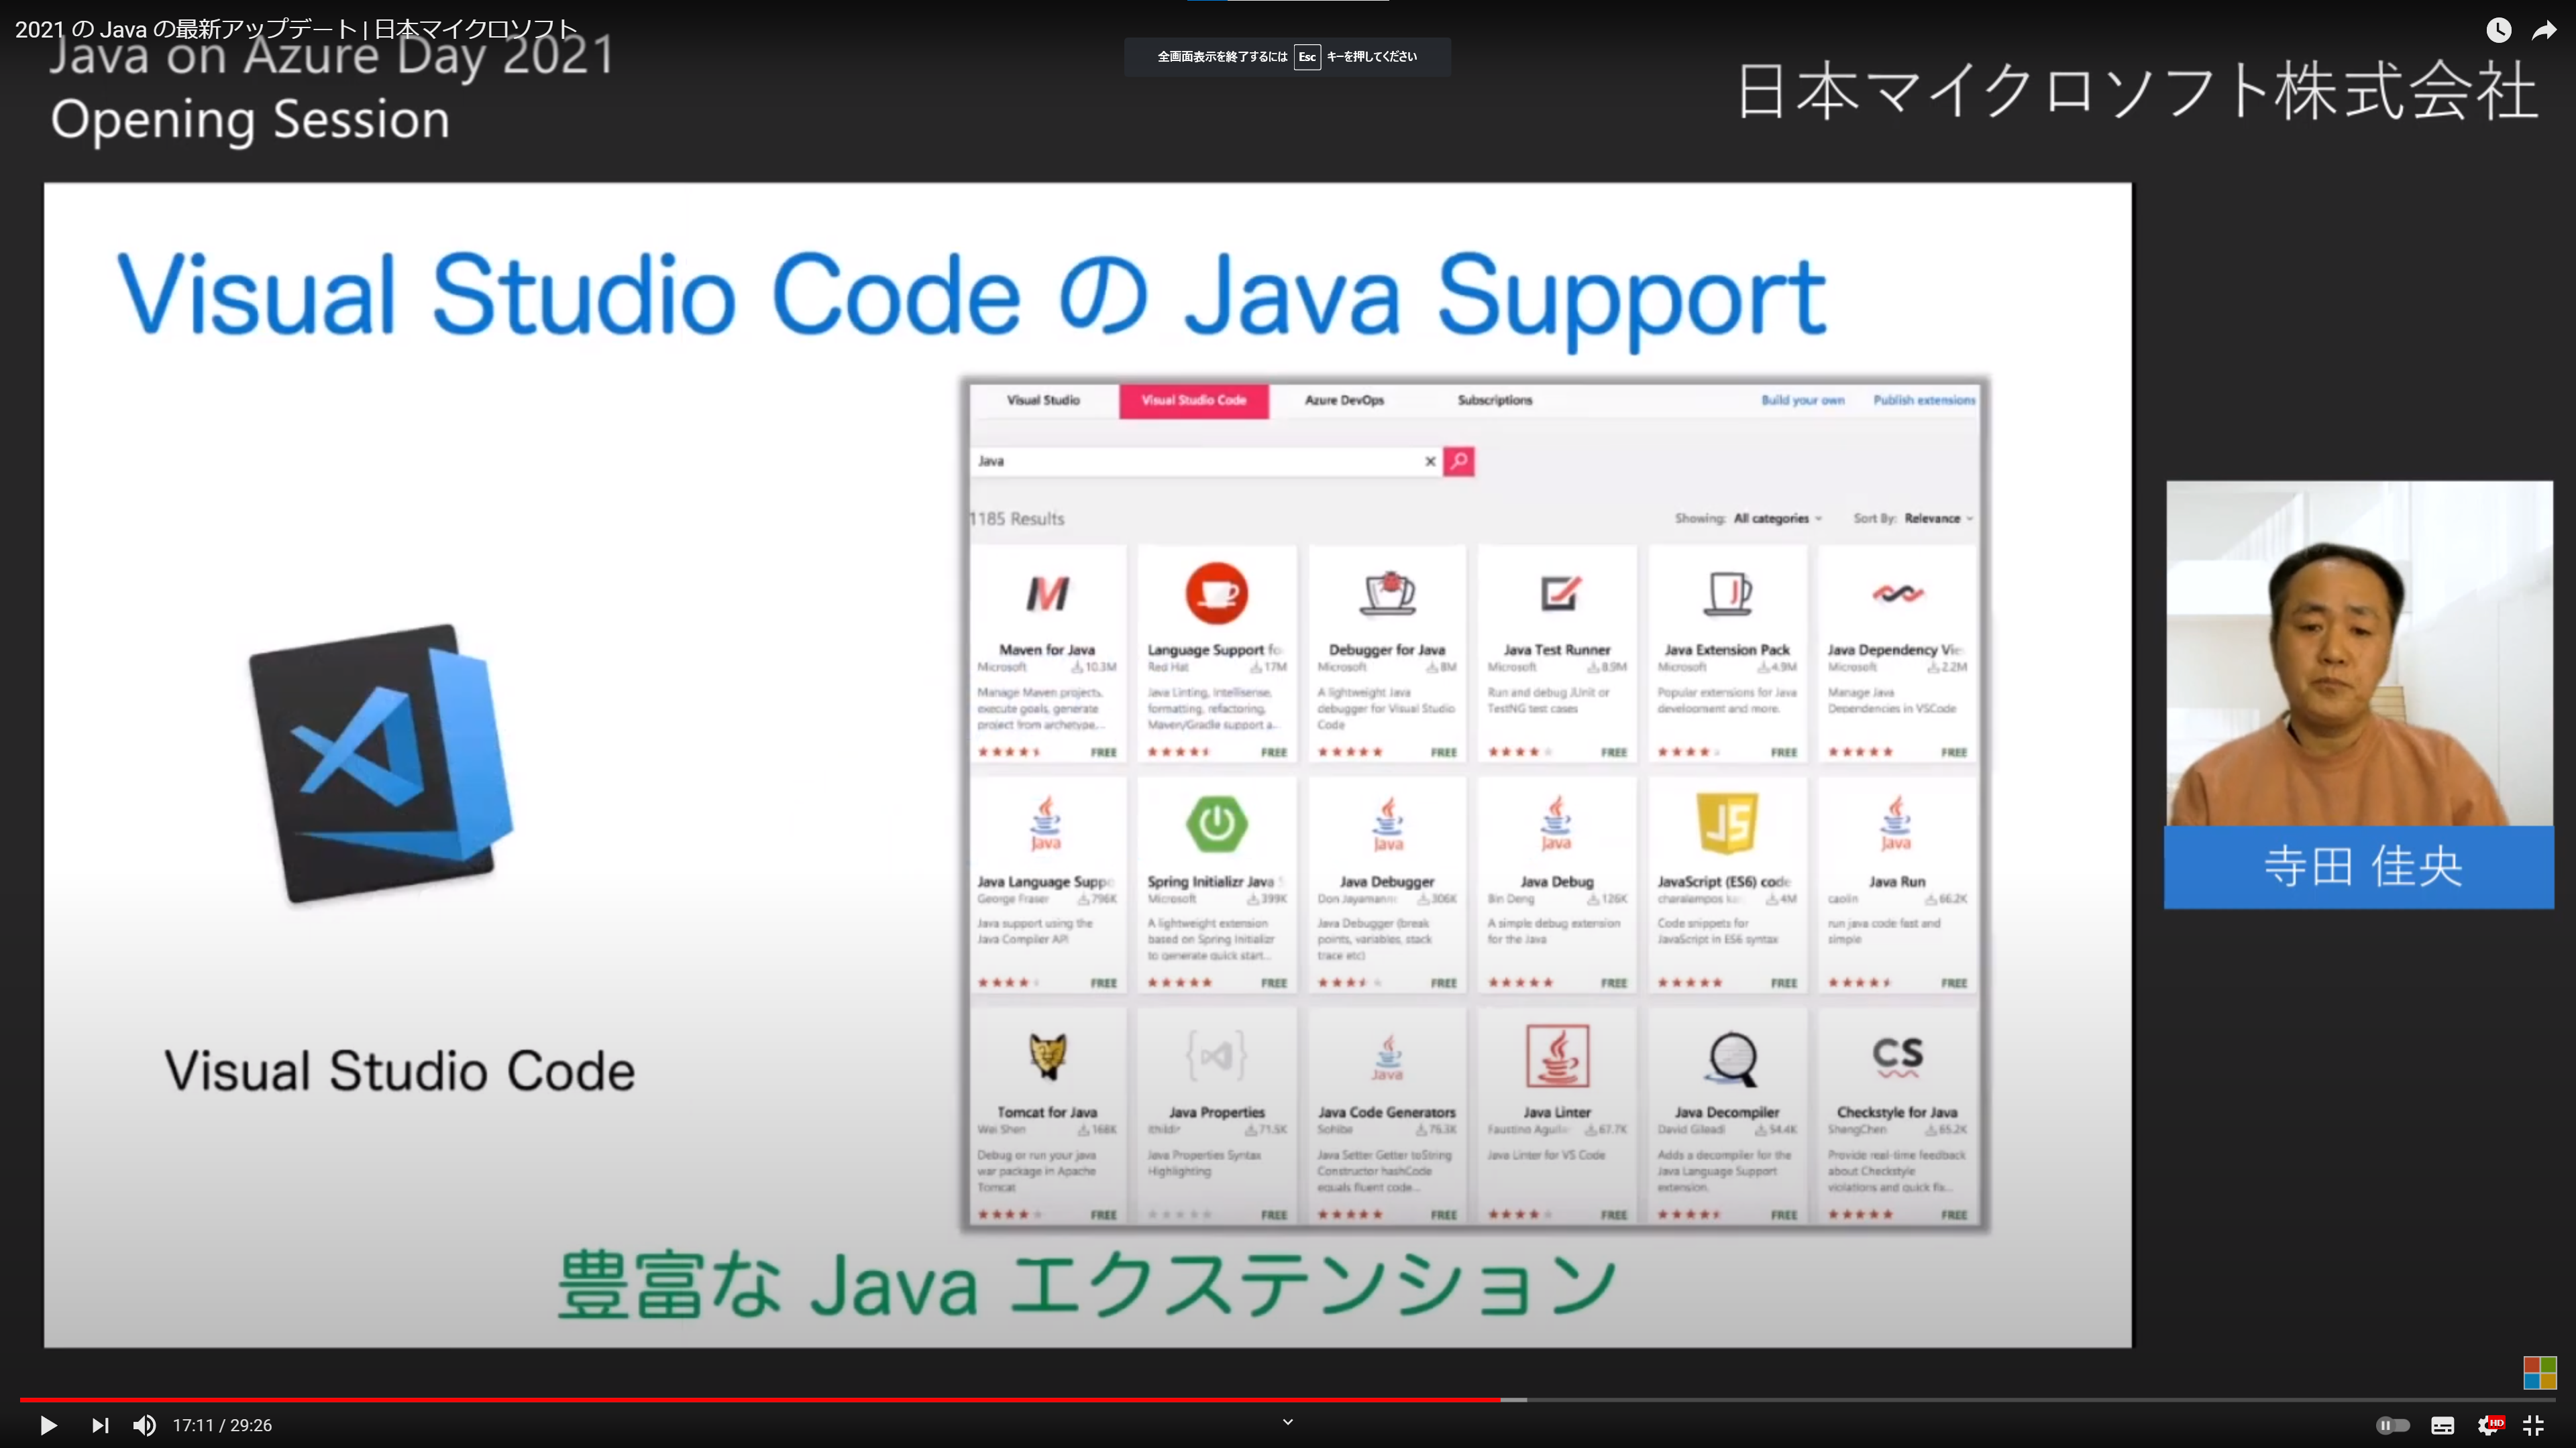Click the Watch later clock icon

[x=2498, y=30]
